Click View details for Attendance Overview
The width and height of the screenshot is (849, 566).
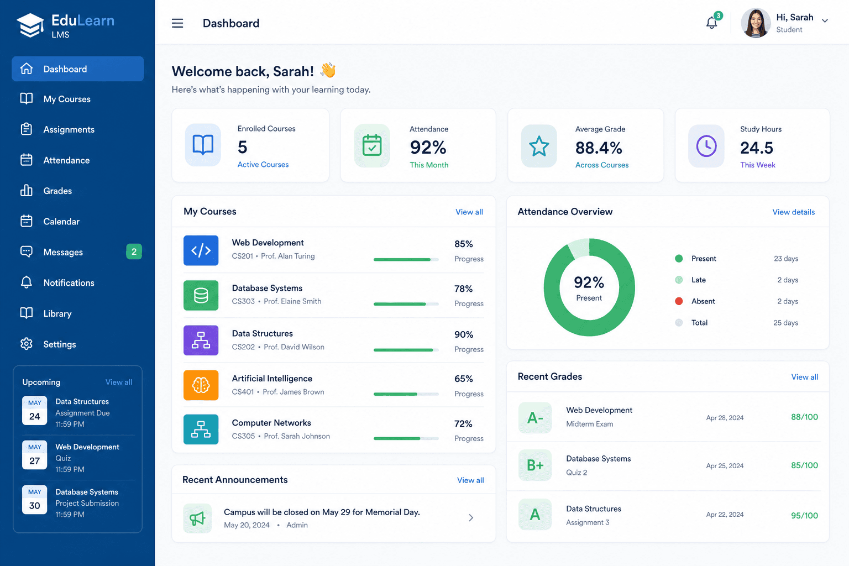click(x=794, y=212)
